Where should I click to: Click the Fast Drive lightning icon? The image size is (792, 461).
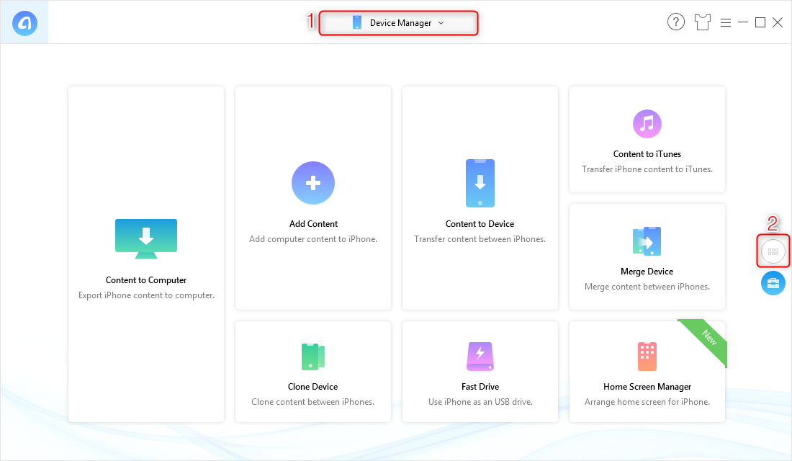(x=480, y=357)
